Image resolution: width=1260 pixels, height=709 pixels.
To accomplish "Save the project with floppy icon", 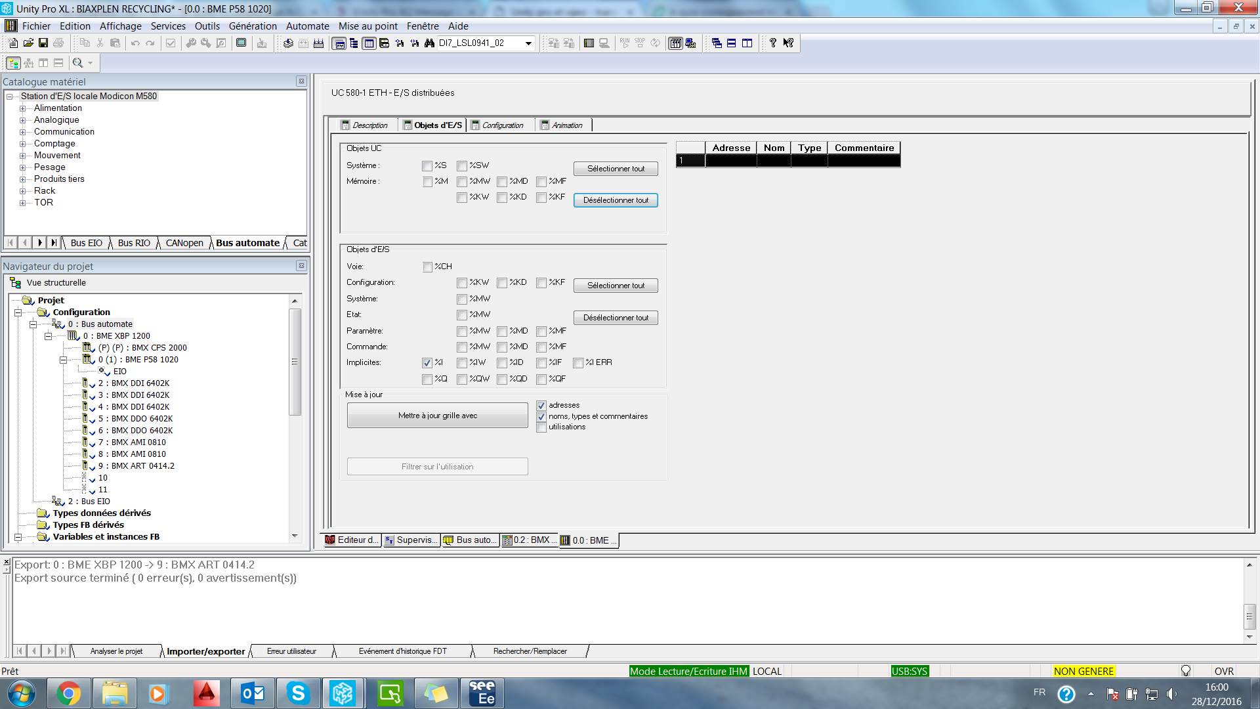I will point(43,43).
